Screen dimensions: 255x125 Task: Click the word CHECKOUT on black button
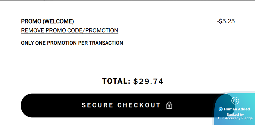(x=139, y=105)
